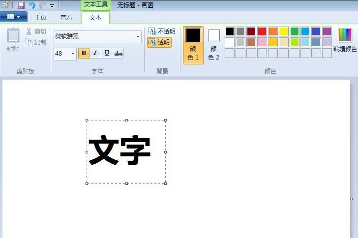Pick the white color swatch in palette
This screenshot has width=358, height=238.
230,42
